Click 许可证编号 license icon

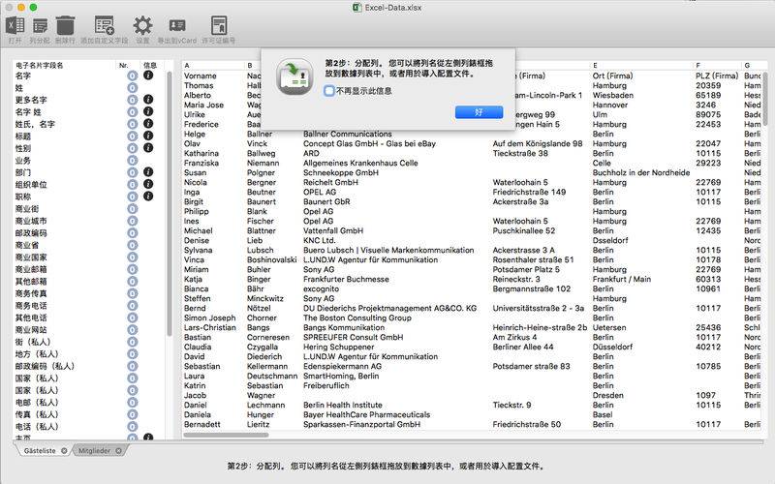click(219, 25)
